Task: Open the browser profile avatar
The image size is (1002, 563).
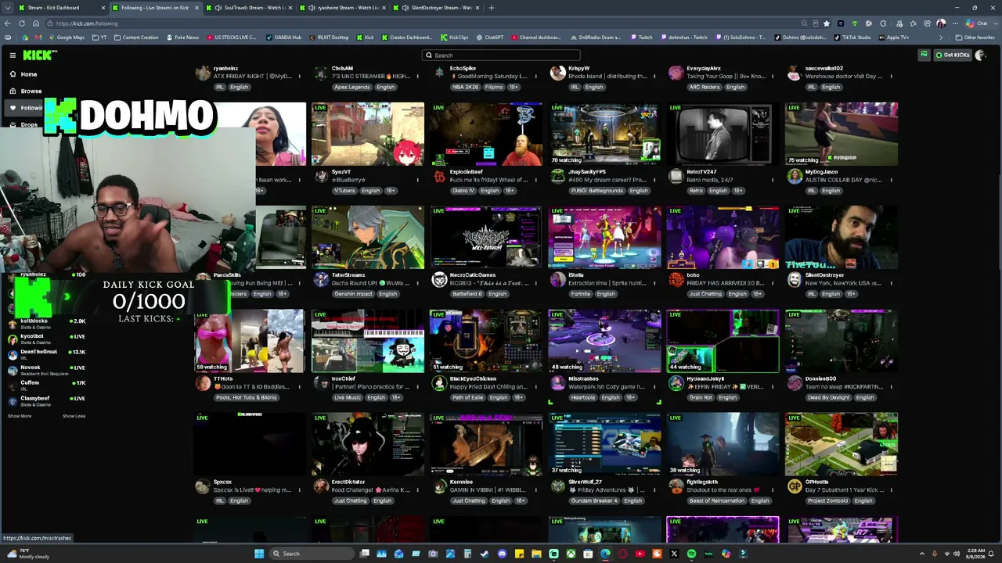Action: pyautogui.click(x=941, y=23)
